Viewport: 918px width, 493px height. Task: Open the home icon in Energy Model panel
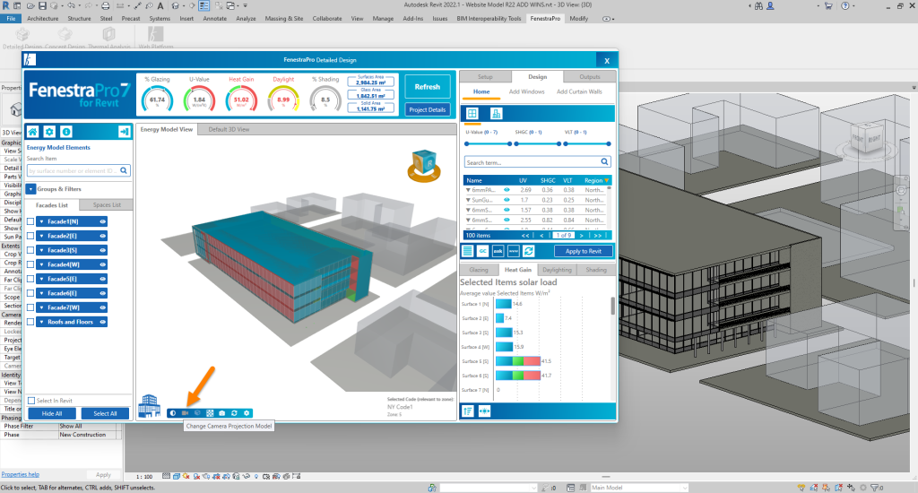pos(33,132)
